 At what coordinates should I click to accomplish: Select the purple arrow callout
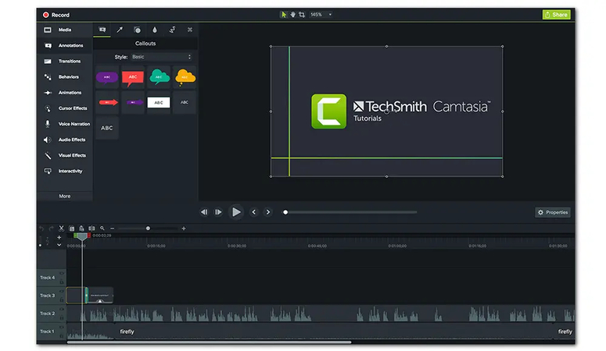[133, 102]
